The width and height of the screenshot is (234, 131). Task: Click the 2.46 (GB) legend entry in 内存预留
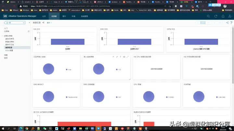(x=221, y=97)
